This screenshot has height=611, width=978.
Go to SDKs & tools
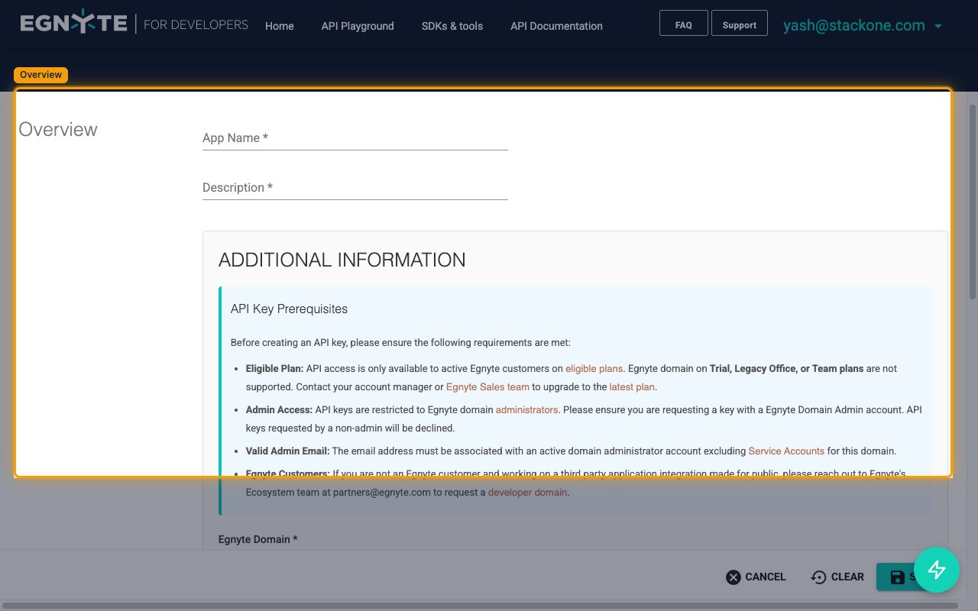(x=452, y=26)
